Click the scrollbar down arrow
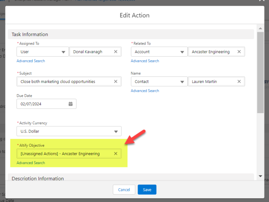This screenshot has width=269, height=202. pos(260,176)
